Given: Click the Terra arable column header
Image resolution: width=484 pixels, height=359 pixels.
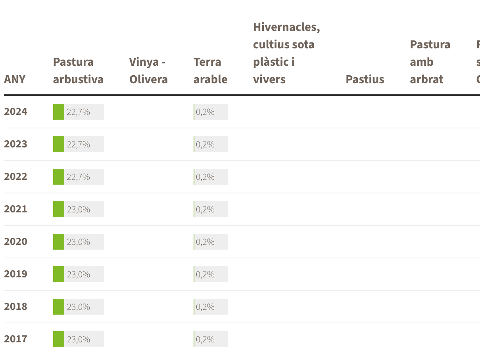Looking at the screenshot, I should click(x=210, y=71).
